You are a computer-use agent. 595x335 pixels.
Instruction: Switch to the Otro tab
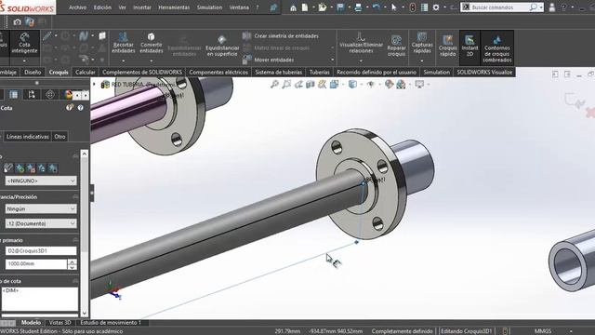59,137
